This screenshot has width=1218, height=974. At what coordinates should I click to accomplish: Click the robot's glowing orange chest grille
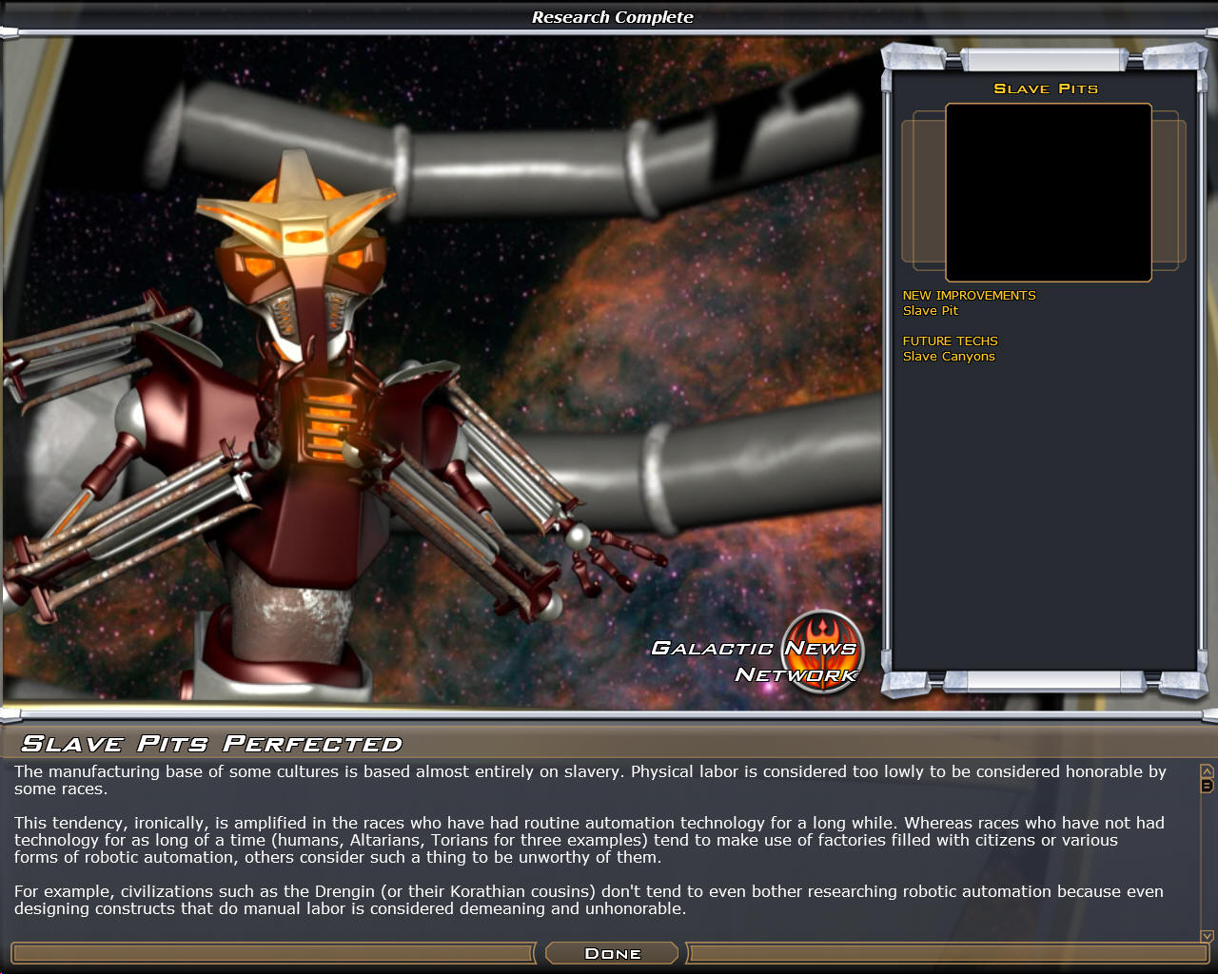(x=327, y=419)
